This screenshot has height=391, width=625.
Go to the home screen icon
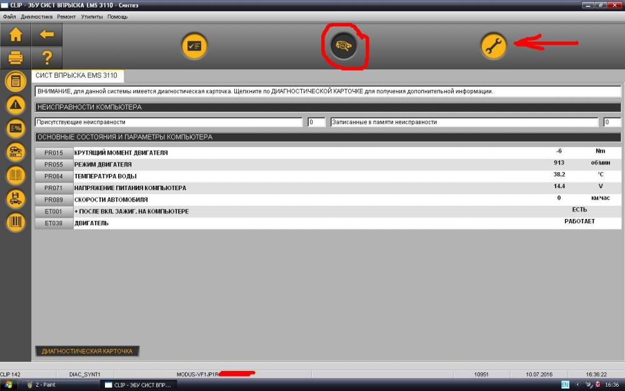(x=16, y=34)
